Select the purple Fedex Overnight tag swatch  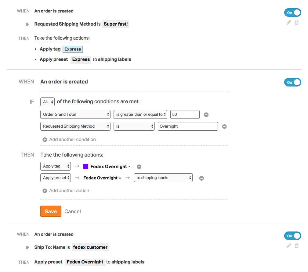pos(86,166)
